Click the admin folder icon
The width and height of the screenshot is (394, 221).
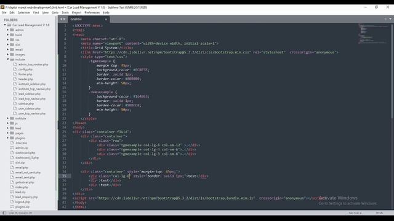(12, 30)
